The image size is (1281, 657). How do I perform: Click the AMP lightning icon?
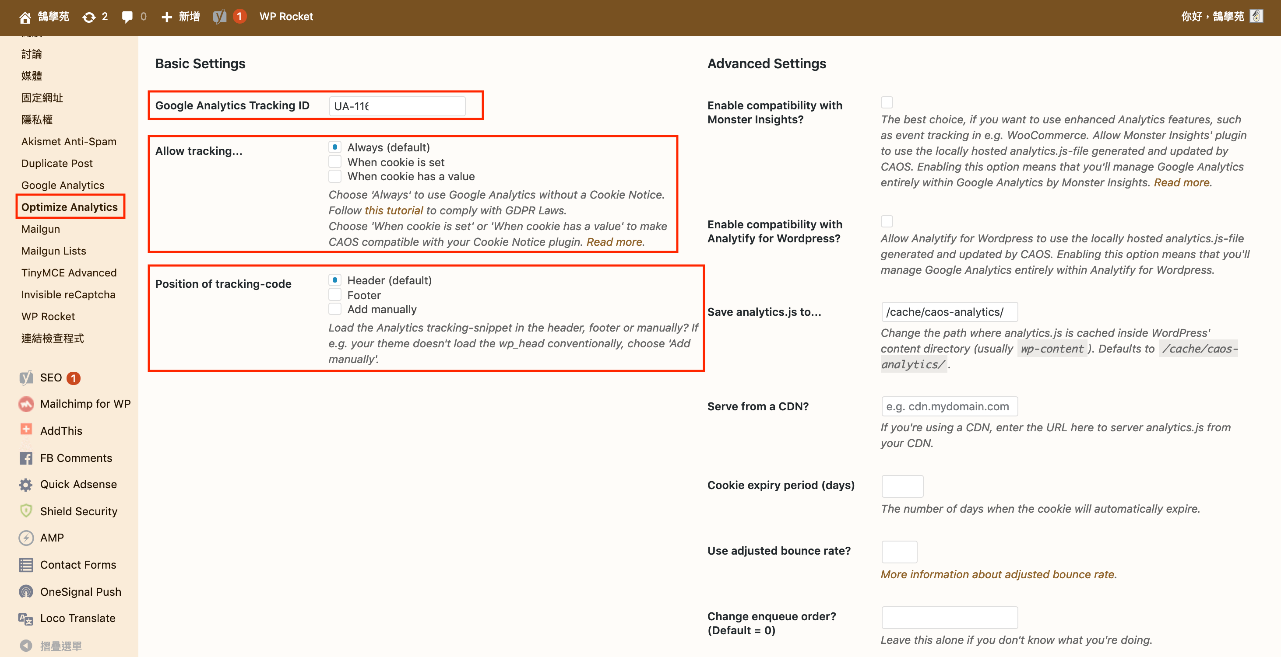click(26, 538)
